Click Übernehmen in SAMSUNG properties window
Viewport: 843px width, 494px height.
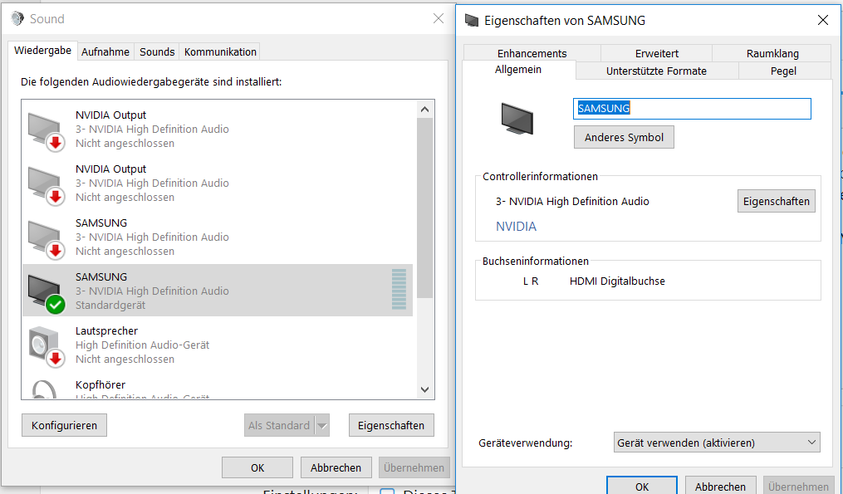(x=798, y=486)
